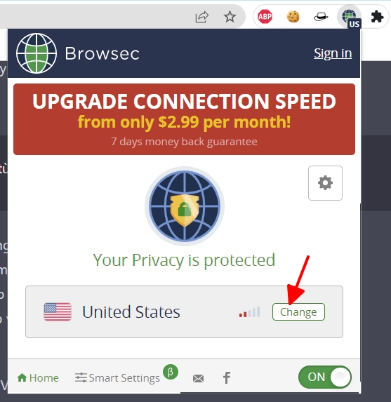
Task: Go to the Home tab
Action: point(38,378)
